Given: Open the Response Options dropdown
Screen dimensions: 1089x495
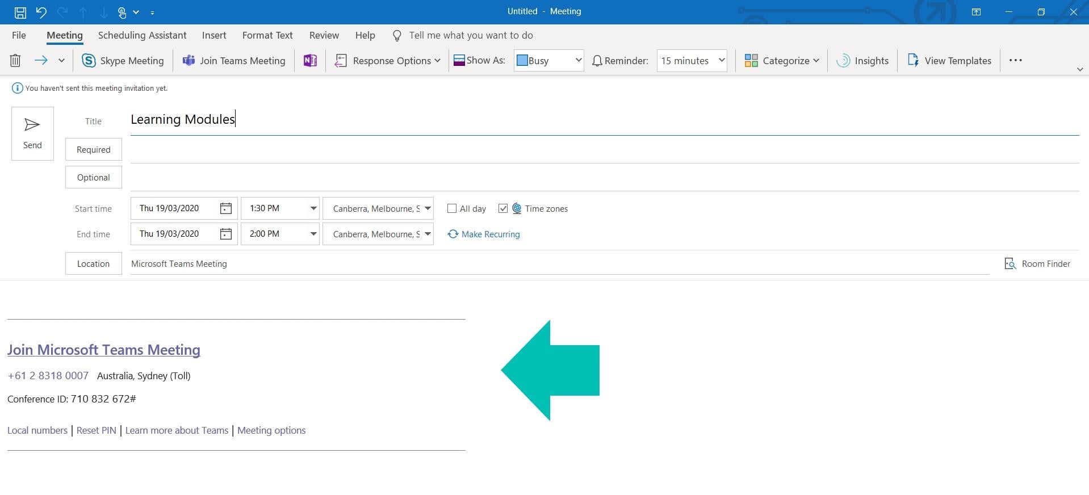Looking at the screenshot, I should tap(388, 61).
